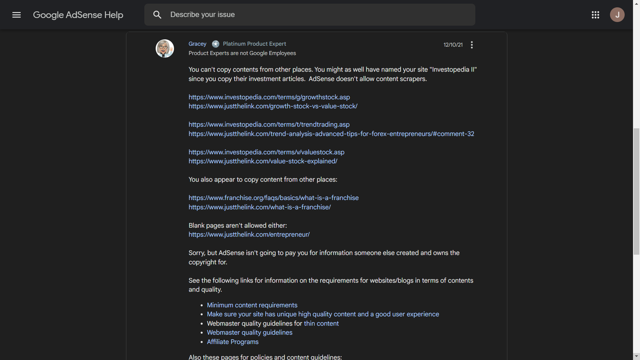The width and height of the screenshot is (640, 360).
Task: Open the Google AdSense Help home link
Action: (78, 15)
